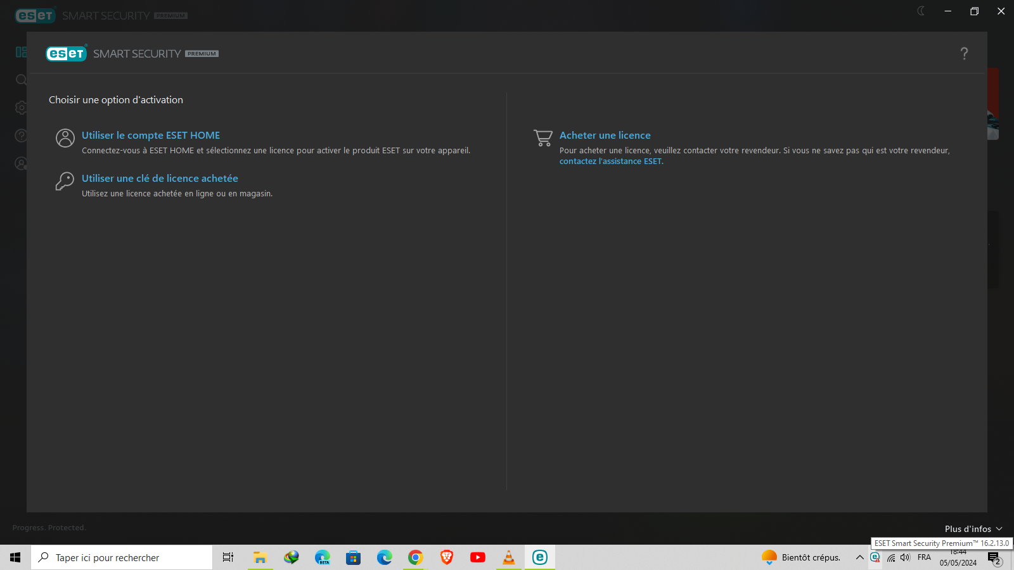
Task: Open Acheter une licence link
Action: [605, 136]
